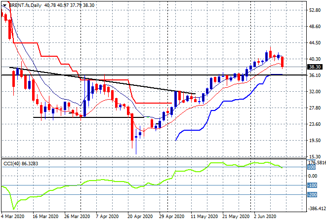Click CCI scale value 0.00
Screen dimensions: 326x222
point(313,176)
